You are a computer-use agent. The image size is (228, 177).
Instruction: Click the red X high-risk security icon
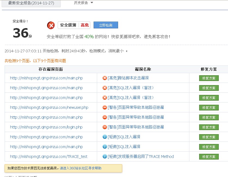(x=51, y=25)
